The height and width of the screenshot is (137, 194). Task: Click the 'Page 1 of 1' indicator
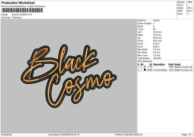coord(187,135)
